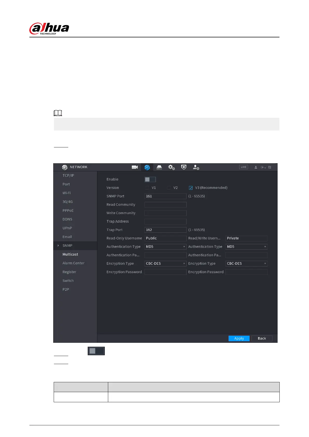Click the QR code icon
The width and height of the screenshot is (309, 437).
[270, 167]
